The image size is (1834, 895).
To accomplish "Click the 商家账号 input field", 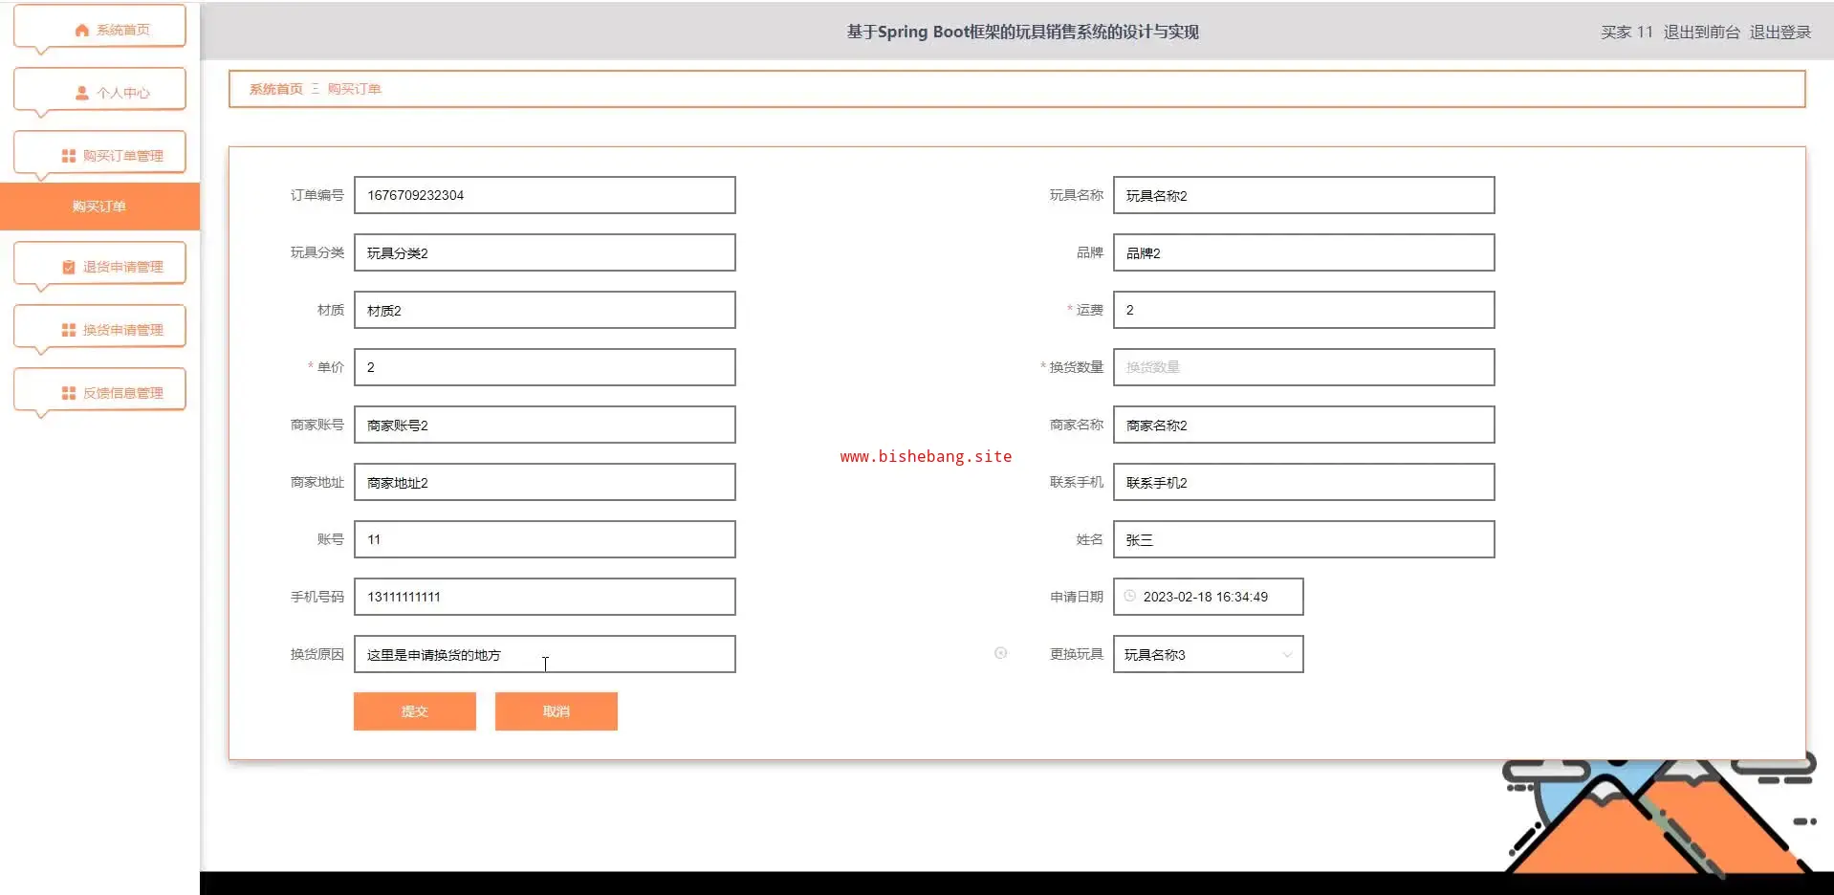I will pos(545,425).
